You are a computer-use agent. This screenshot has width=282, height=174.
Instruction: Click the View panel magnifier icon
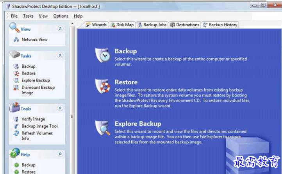click(14, 27)
